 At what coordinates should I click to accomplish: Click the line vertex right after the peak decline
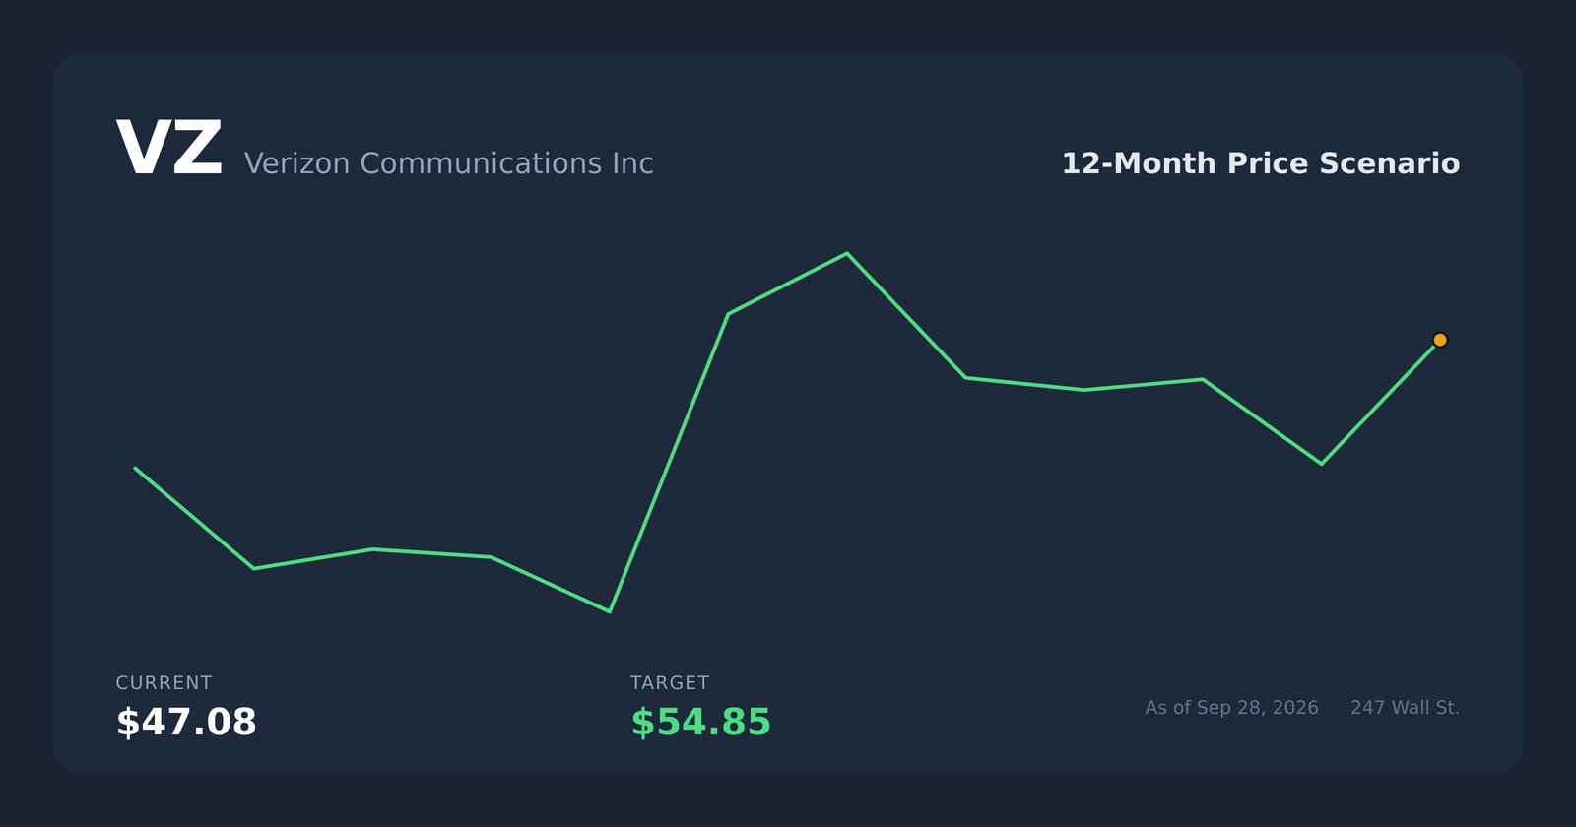(965, 377)
